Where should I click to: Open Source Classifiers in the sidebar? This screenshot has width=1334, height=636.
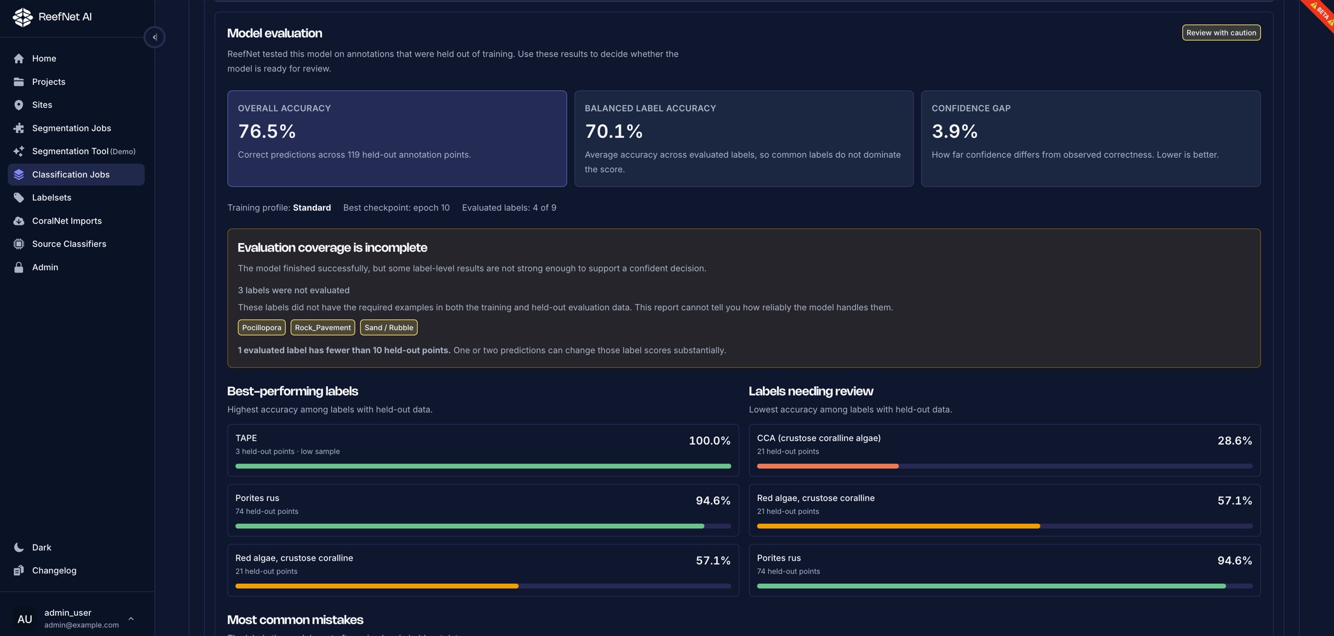(76, 244)
